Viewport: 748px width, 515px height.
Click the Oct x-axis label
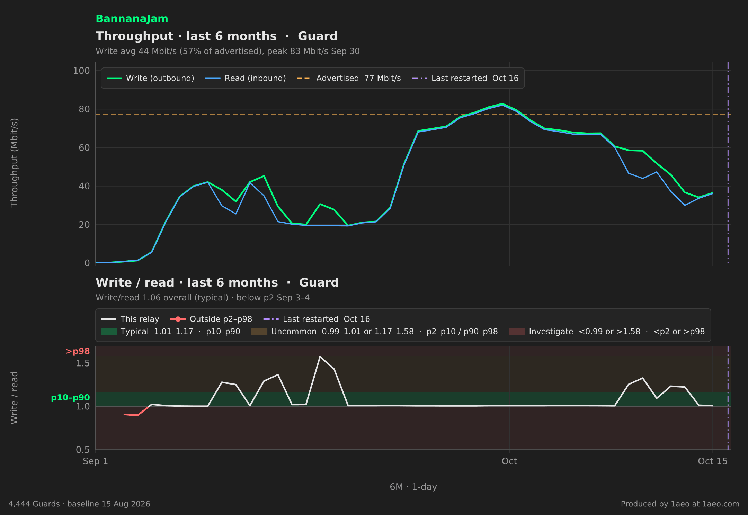(509, 461)
